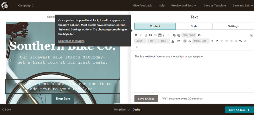Insert a bulleted list
This screenshot has height=115, width=254.
pyautogui.click(x=170, y=35)
